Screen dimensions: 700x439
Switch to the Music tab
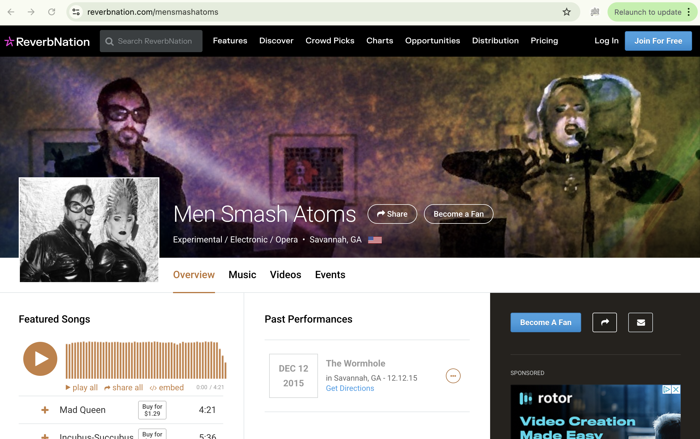click(x=242, y=275)
